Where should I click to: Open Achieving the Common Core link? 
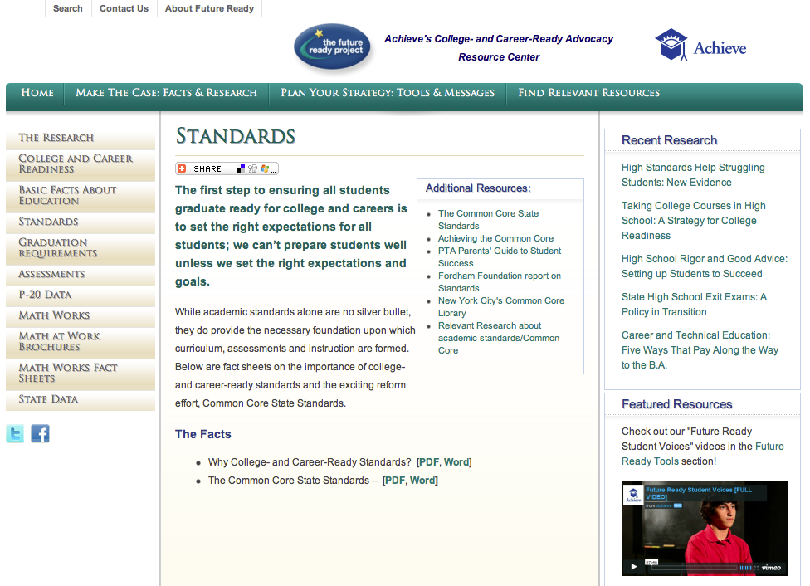click(x=495, y=238)
